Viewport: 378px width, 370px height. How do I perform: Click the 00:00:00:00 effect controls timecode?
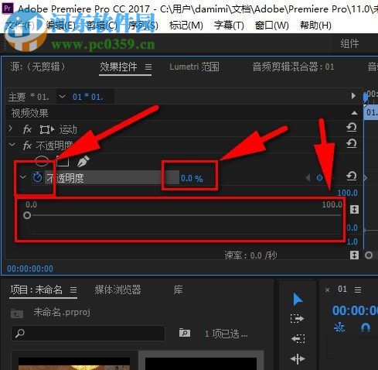pyautogui.click(x=30, y=269)
